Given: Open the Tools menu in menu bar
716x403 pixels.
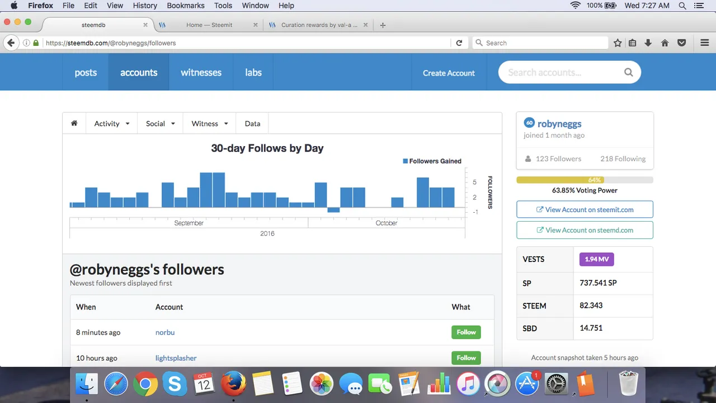Looking at the screenshot, I should pos(223,6).
